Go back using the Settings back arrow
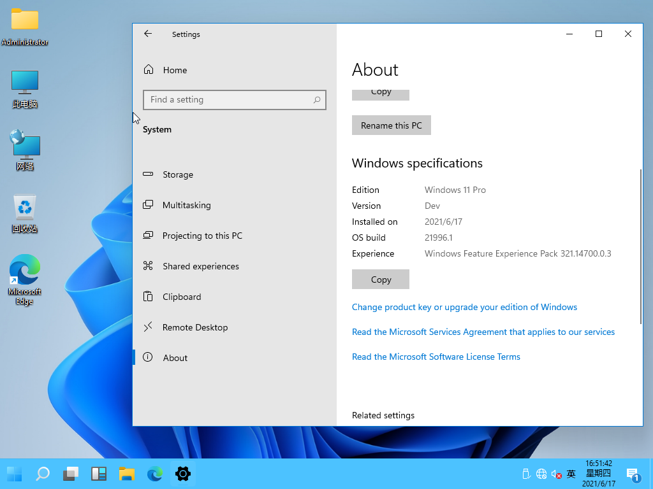Image resolution: width=653 pixels, height=489 pixels. point(148,34)
